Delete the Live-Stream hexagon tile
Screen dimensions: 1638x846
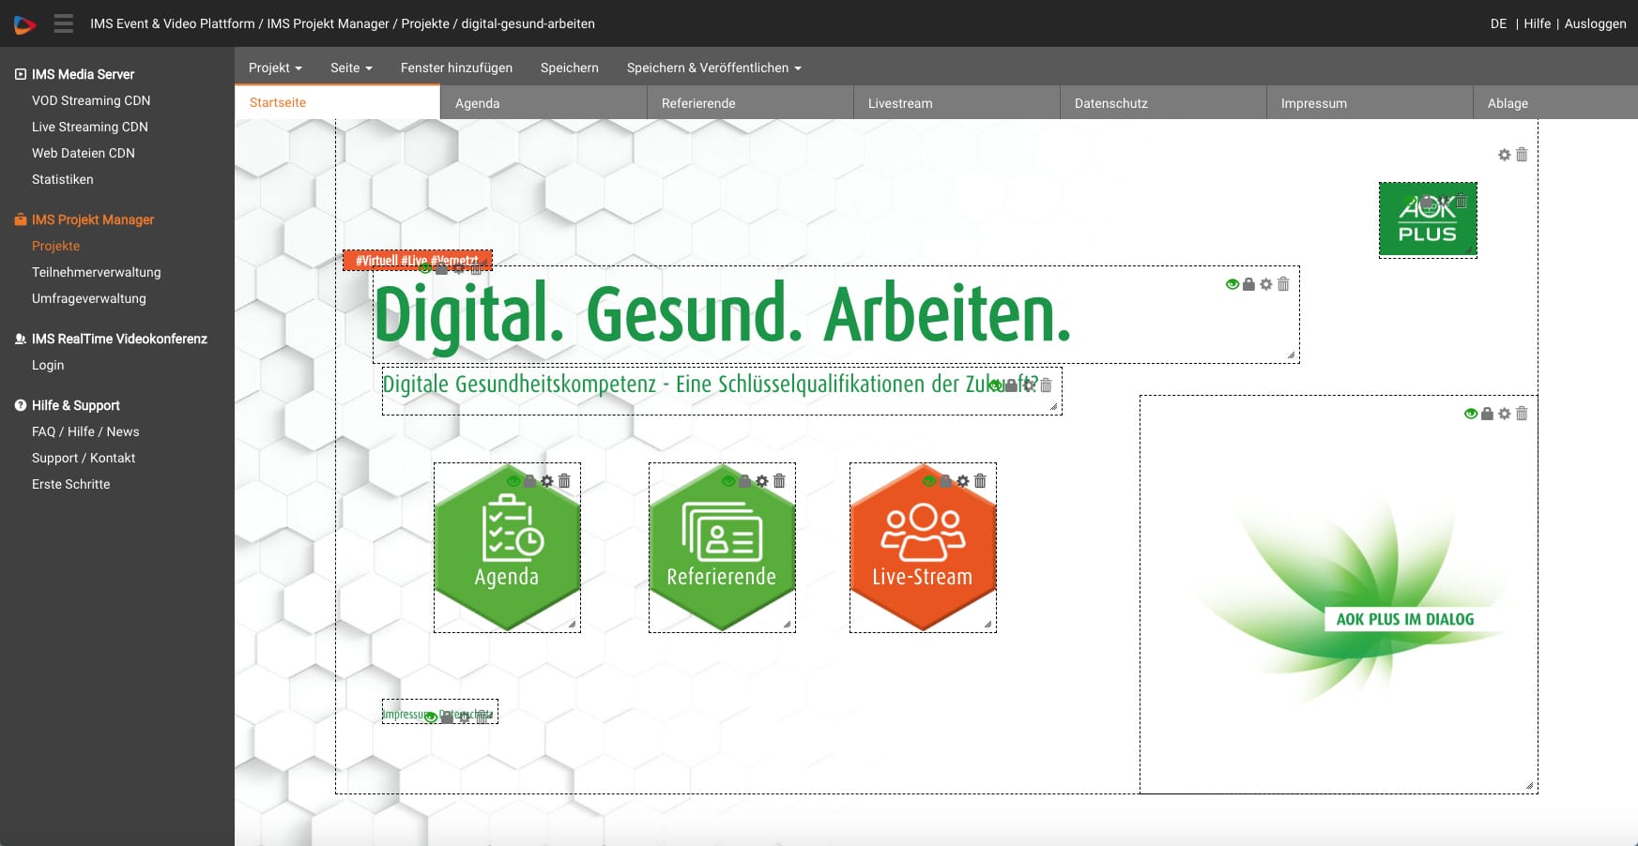(x=980, y=481)
